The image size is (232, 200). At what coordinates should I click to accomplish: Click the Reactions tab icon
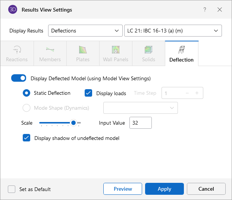tap(17, 49)
